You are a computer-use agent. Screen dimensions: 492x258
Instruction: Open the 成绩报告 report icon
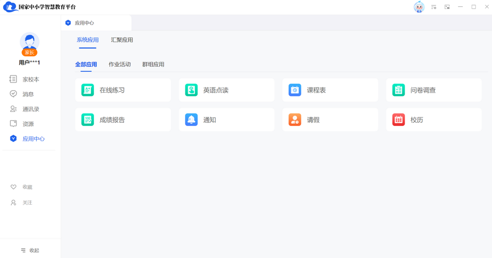(87, 120)
